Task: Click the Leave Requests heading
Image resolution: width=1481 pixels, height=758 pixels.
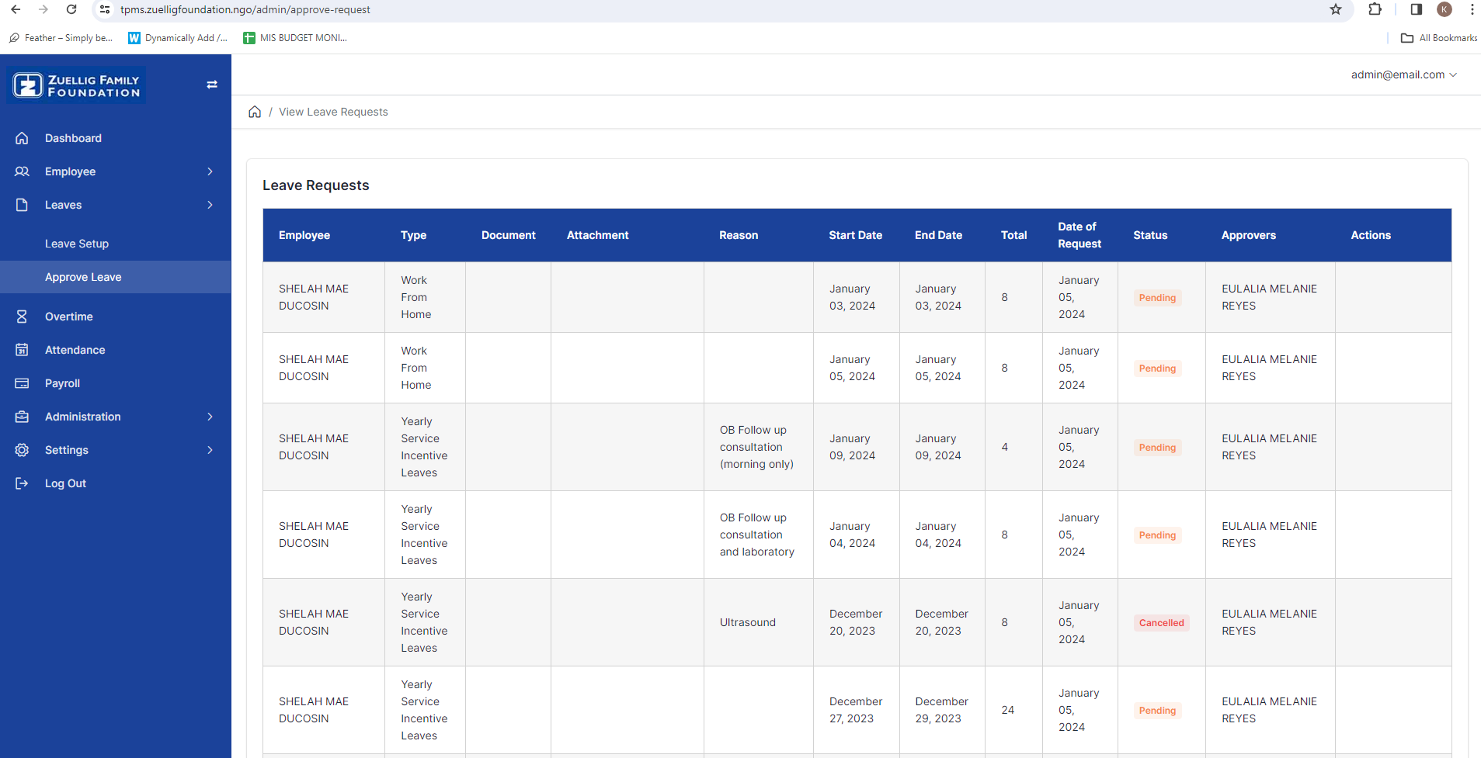Action: click(x=316, y=185)
